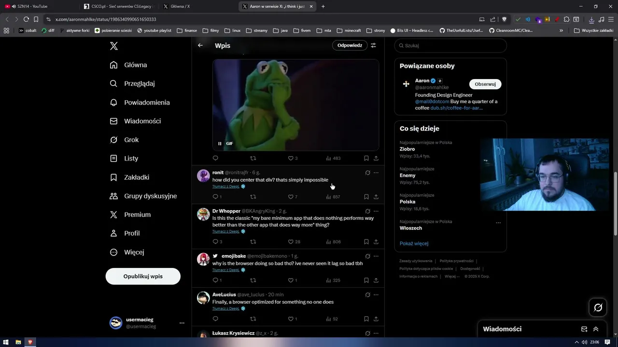Ask Grok about ronit's post
The image size is (618, 347).
(367, 173)
